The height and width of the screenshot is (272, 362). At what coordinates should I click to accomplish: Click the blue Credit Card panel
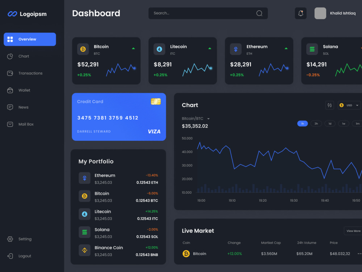119,117
